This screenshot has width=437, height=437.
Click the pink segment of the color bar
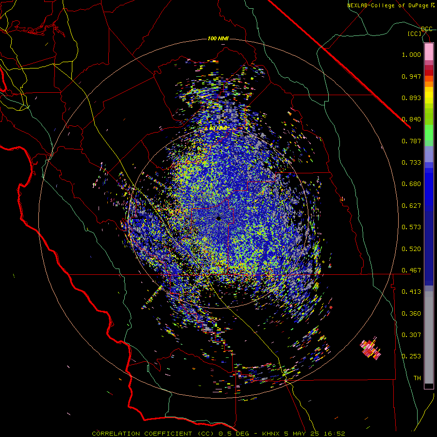pos(429,51)
